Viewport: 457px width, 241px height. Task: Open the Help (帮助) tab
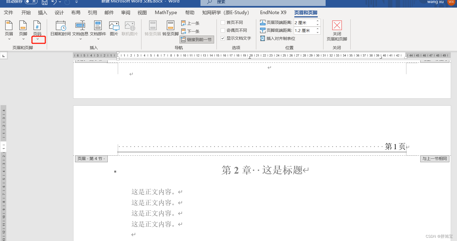[190, 12]
